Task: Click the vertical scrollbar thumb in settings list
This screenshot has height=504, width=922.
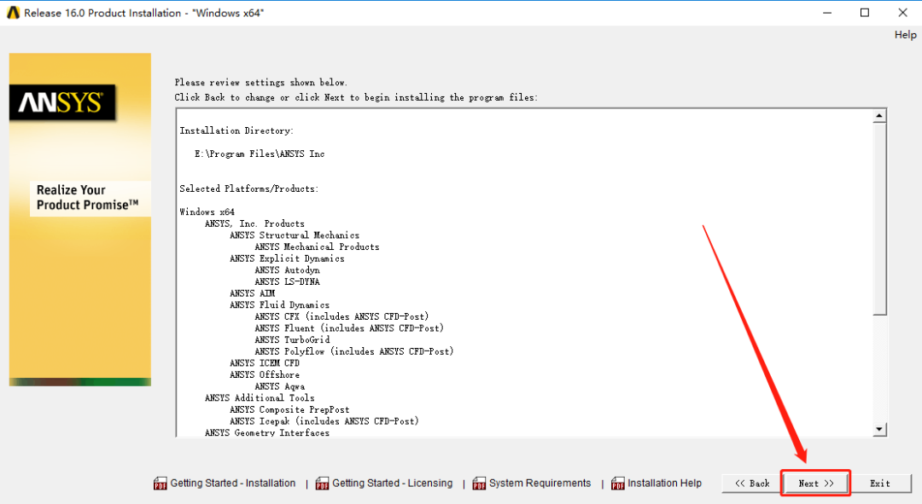Action: coord(879,218)
